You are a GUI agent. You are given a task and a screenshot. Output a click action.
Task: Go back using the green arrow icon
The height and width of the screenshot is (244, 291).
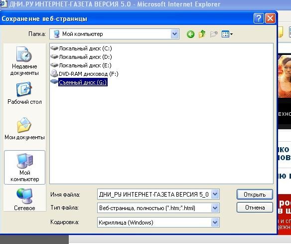[x=190, y=34]
